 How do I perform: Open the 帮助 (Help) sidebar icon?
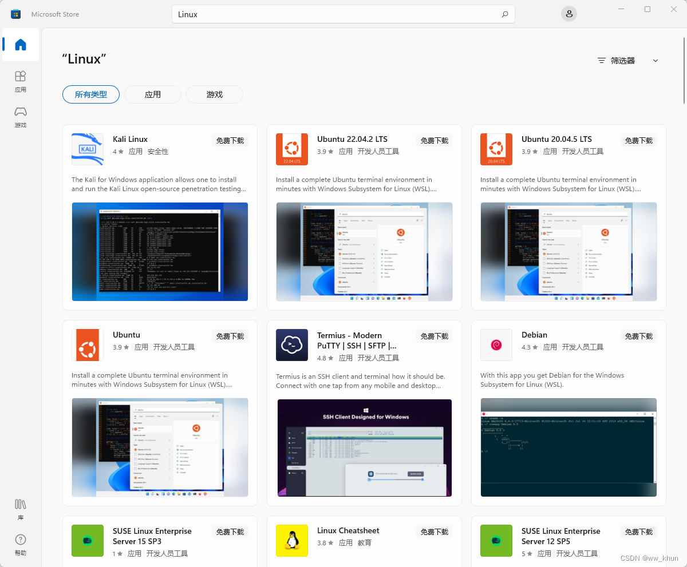point(21,545)
